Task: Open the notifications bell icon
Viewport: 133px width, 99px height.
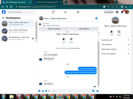Action: point(122,12)
